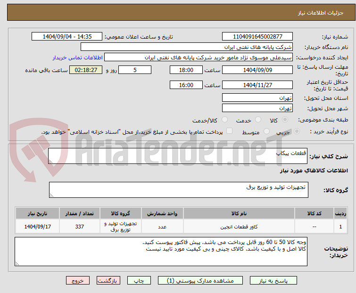Click the date cell 1404/09/17

[x=37, y=227]
